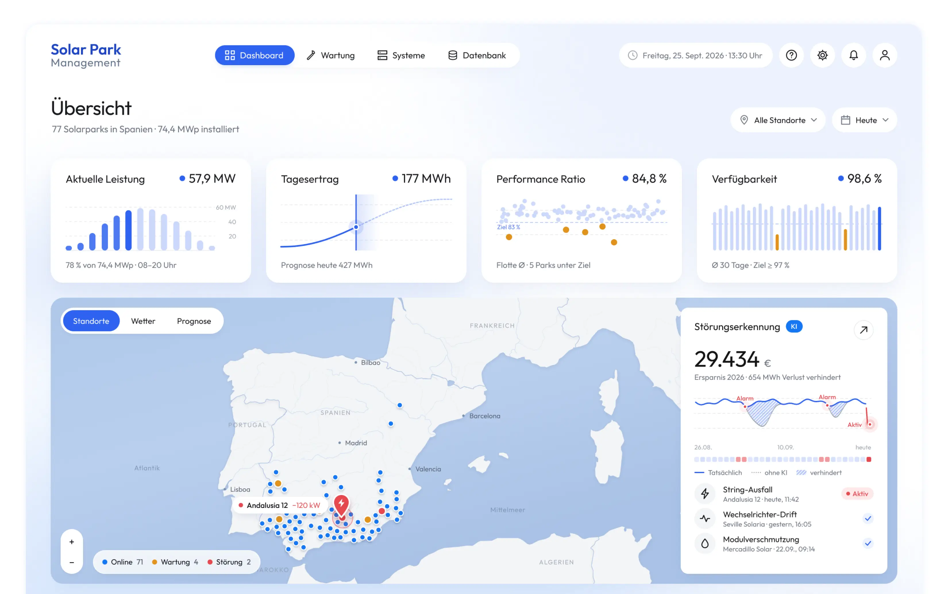This screenshot has width=948, height=594.
Task: Open the Modulverschmutzung Mercadillo Solar entry
Action: 783,544
